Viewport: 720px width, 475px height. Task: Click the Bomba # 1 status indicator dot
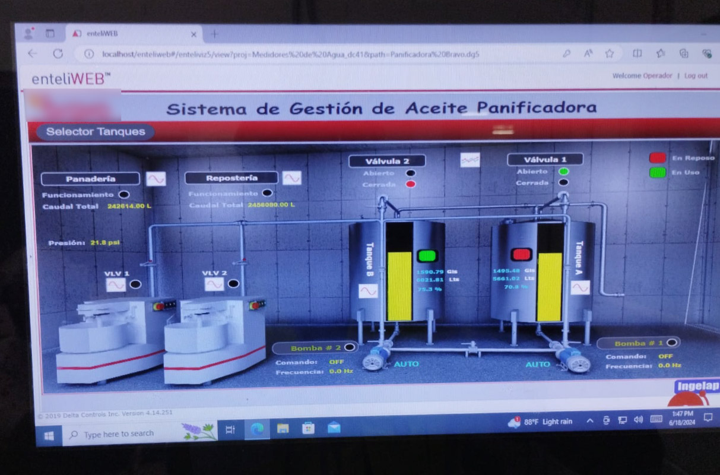(x=671, y=343)
